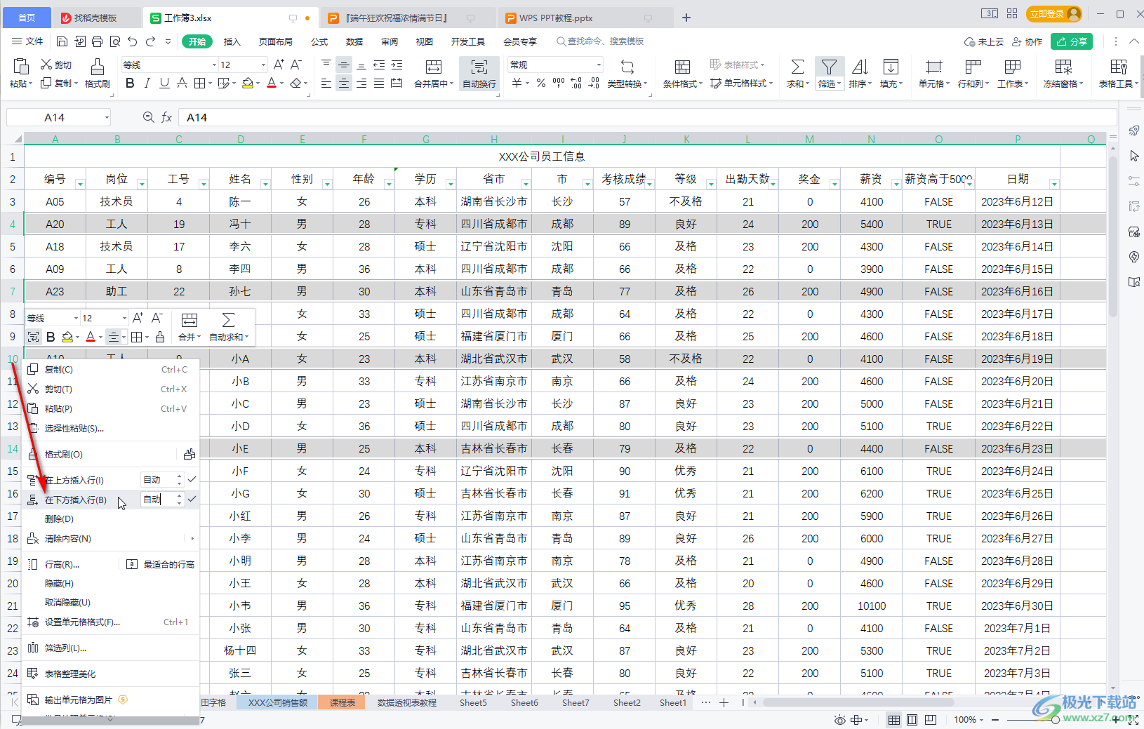Open the Formulas (公式) ribbon tab
Screen dimensions: 1144x729
319,41
